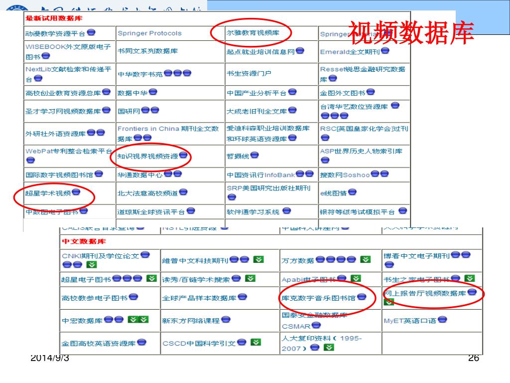Open the 书生资源门户 link
This screenshot has width=510, height=383.
[249, 74]
